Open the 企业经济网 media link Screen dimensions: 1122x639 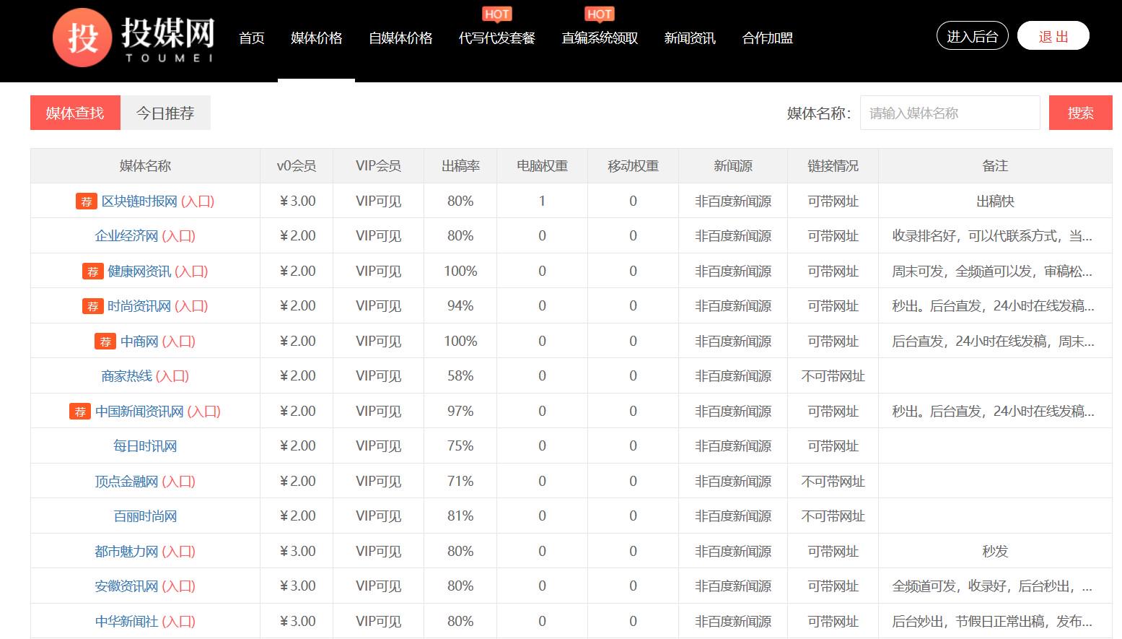126,236
